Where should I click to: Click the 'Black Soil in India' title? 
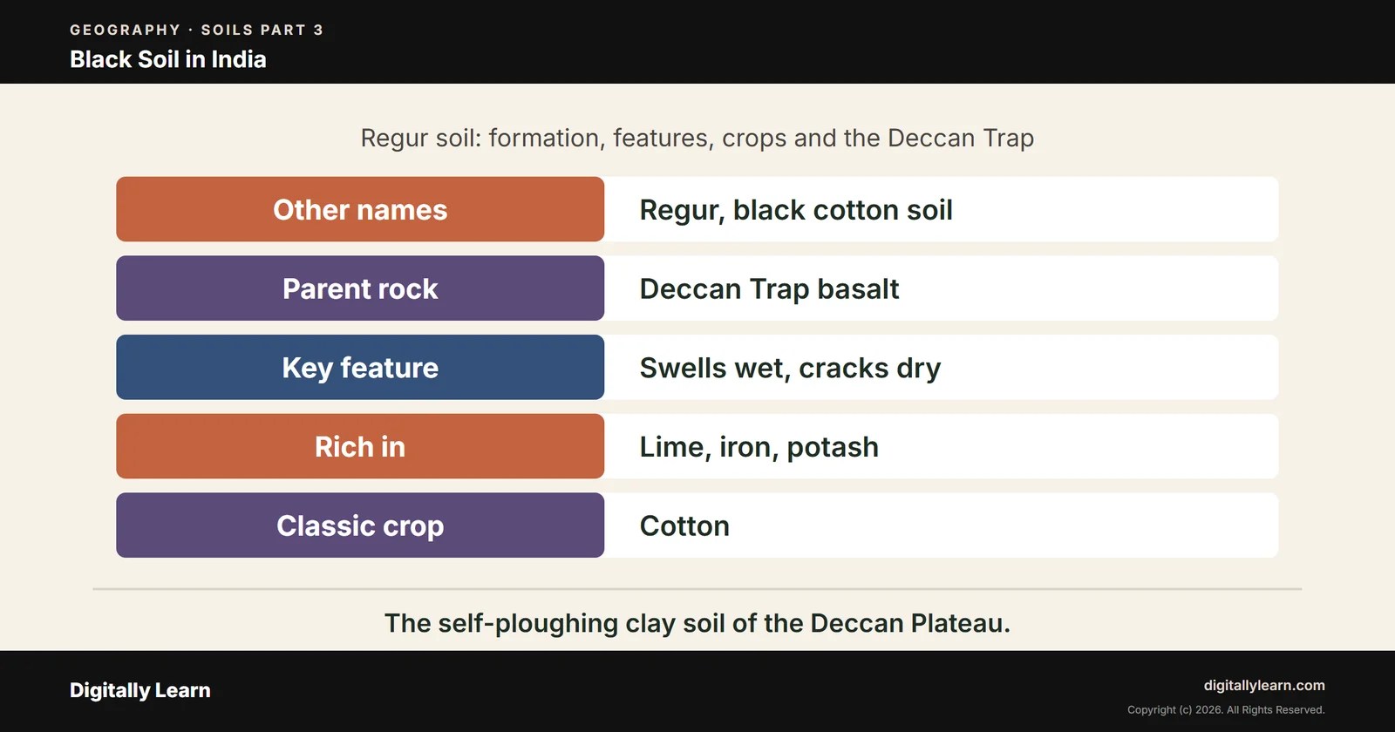click(168, 59)
